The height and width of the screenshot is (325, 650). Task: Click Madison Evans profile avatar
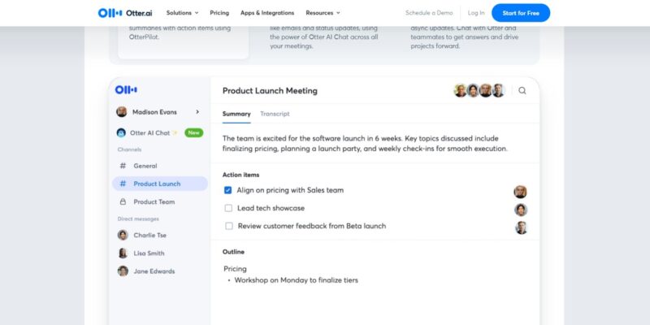click(x=121, y=112)
